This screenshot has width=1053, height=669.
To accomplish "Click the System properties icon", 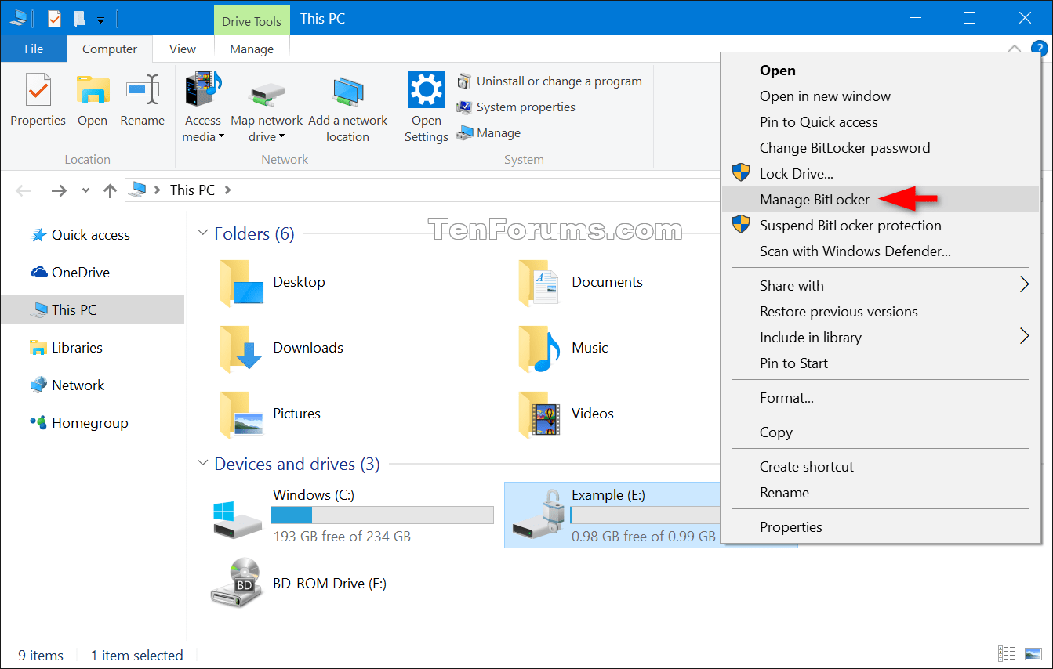I will 464,107.
